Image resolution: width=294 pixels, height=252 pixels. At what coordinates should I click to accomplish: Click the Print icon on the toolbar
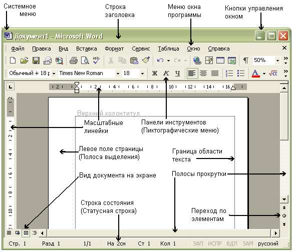pyautogui.click(x=74, y=60)
